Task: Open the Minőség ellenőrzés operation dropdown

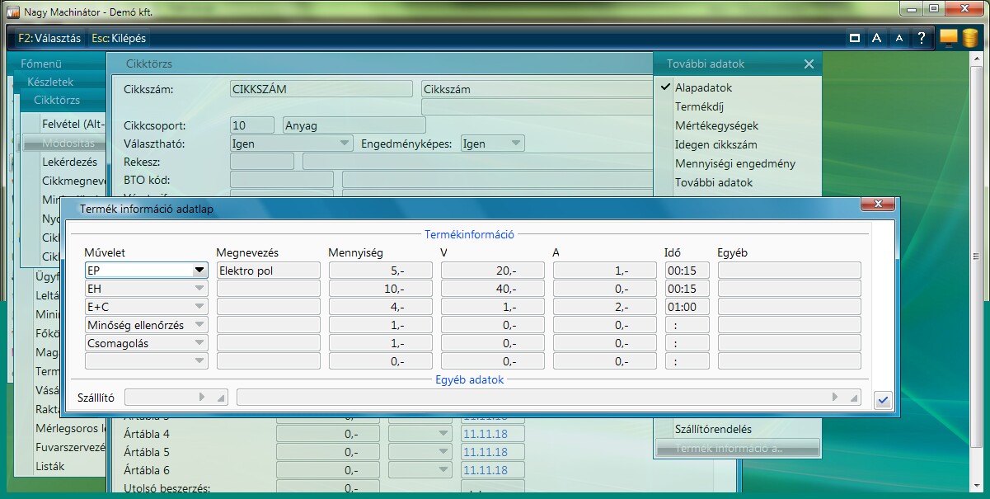Action: pyautogui.click(x=199, y=325)
